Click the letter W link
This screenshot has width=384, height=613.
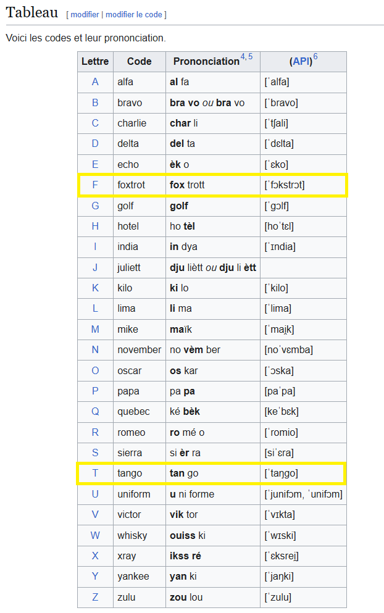(x=95, y=535)
